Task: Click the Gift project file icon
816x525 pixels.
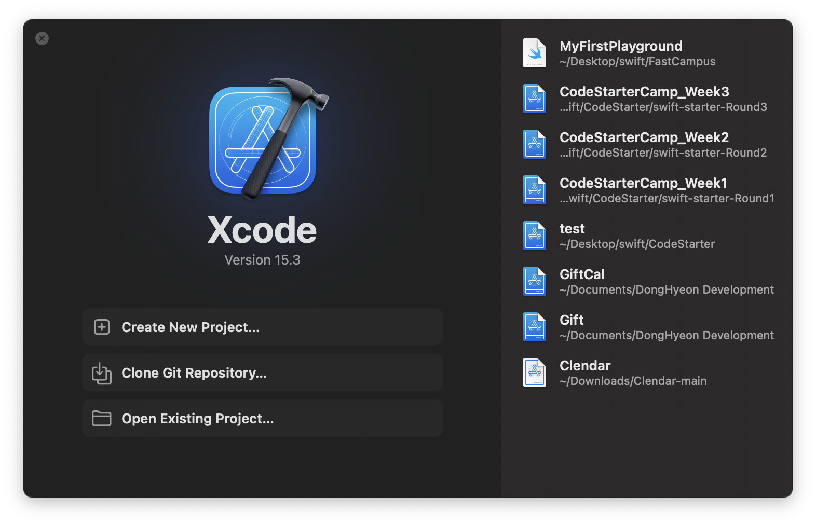Action: (535, 327)
